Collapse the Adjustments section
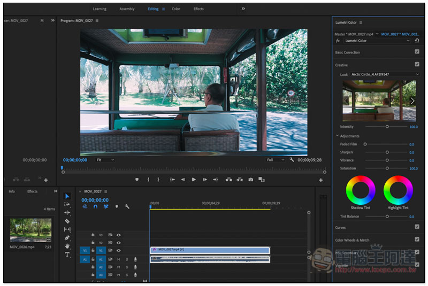Screen dimensions: 428x286 (337, 136)
